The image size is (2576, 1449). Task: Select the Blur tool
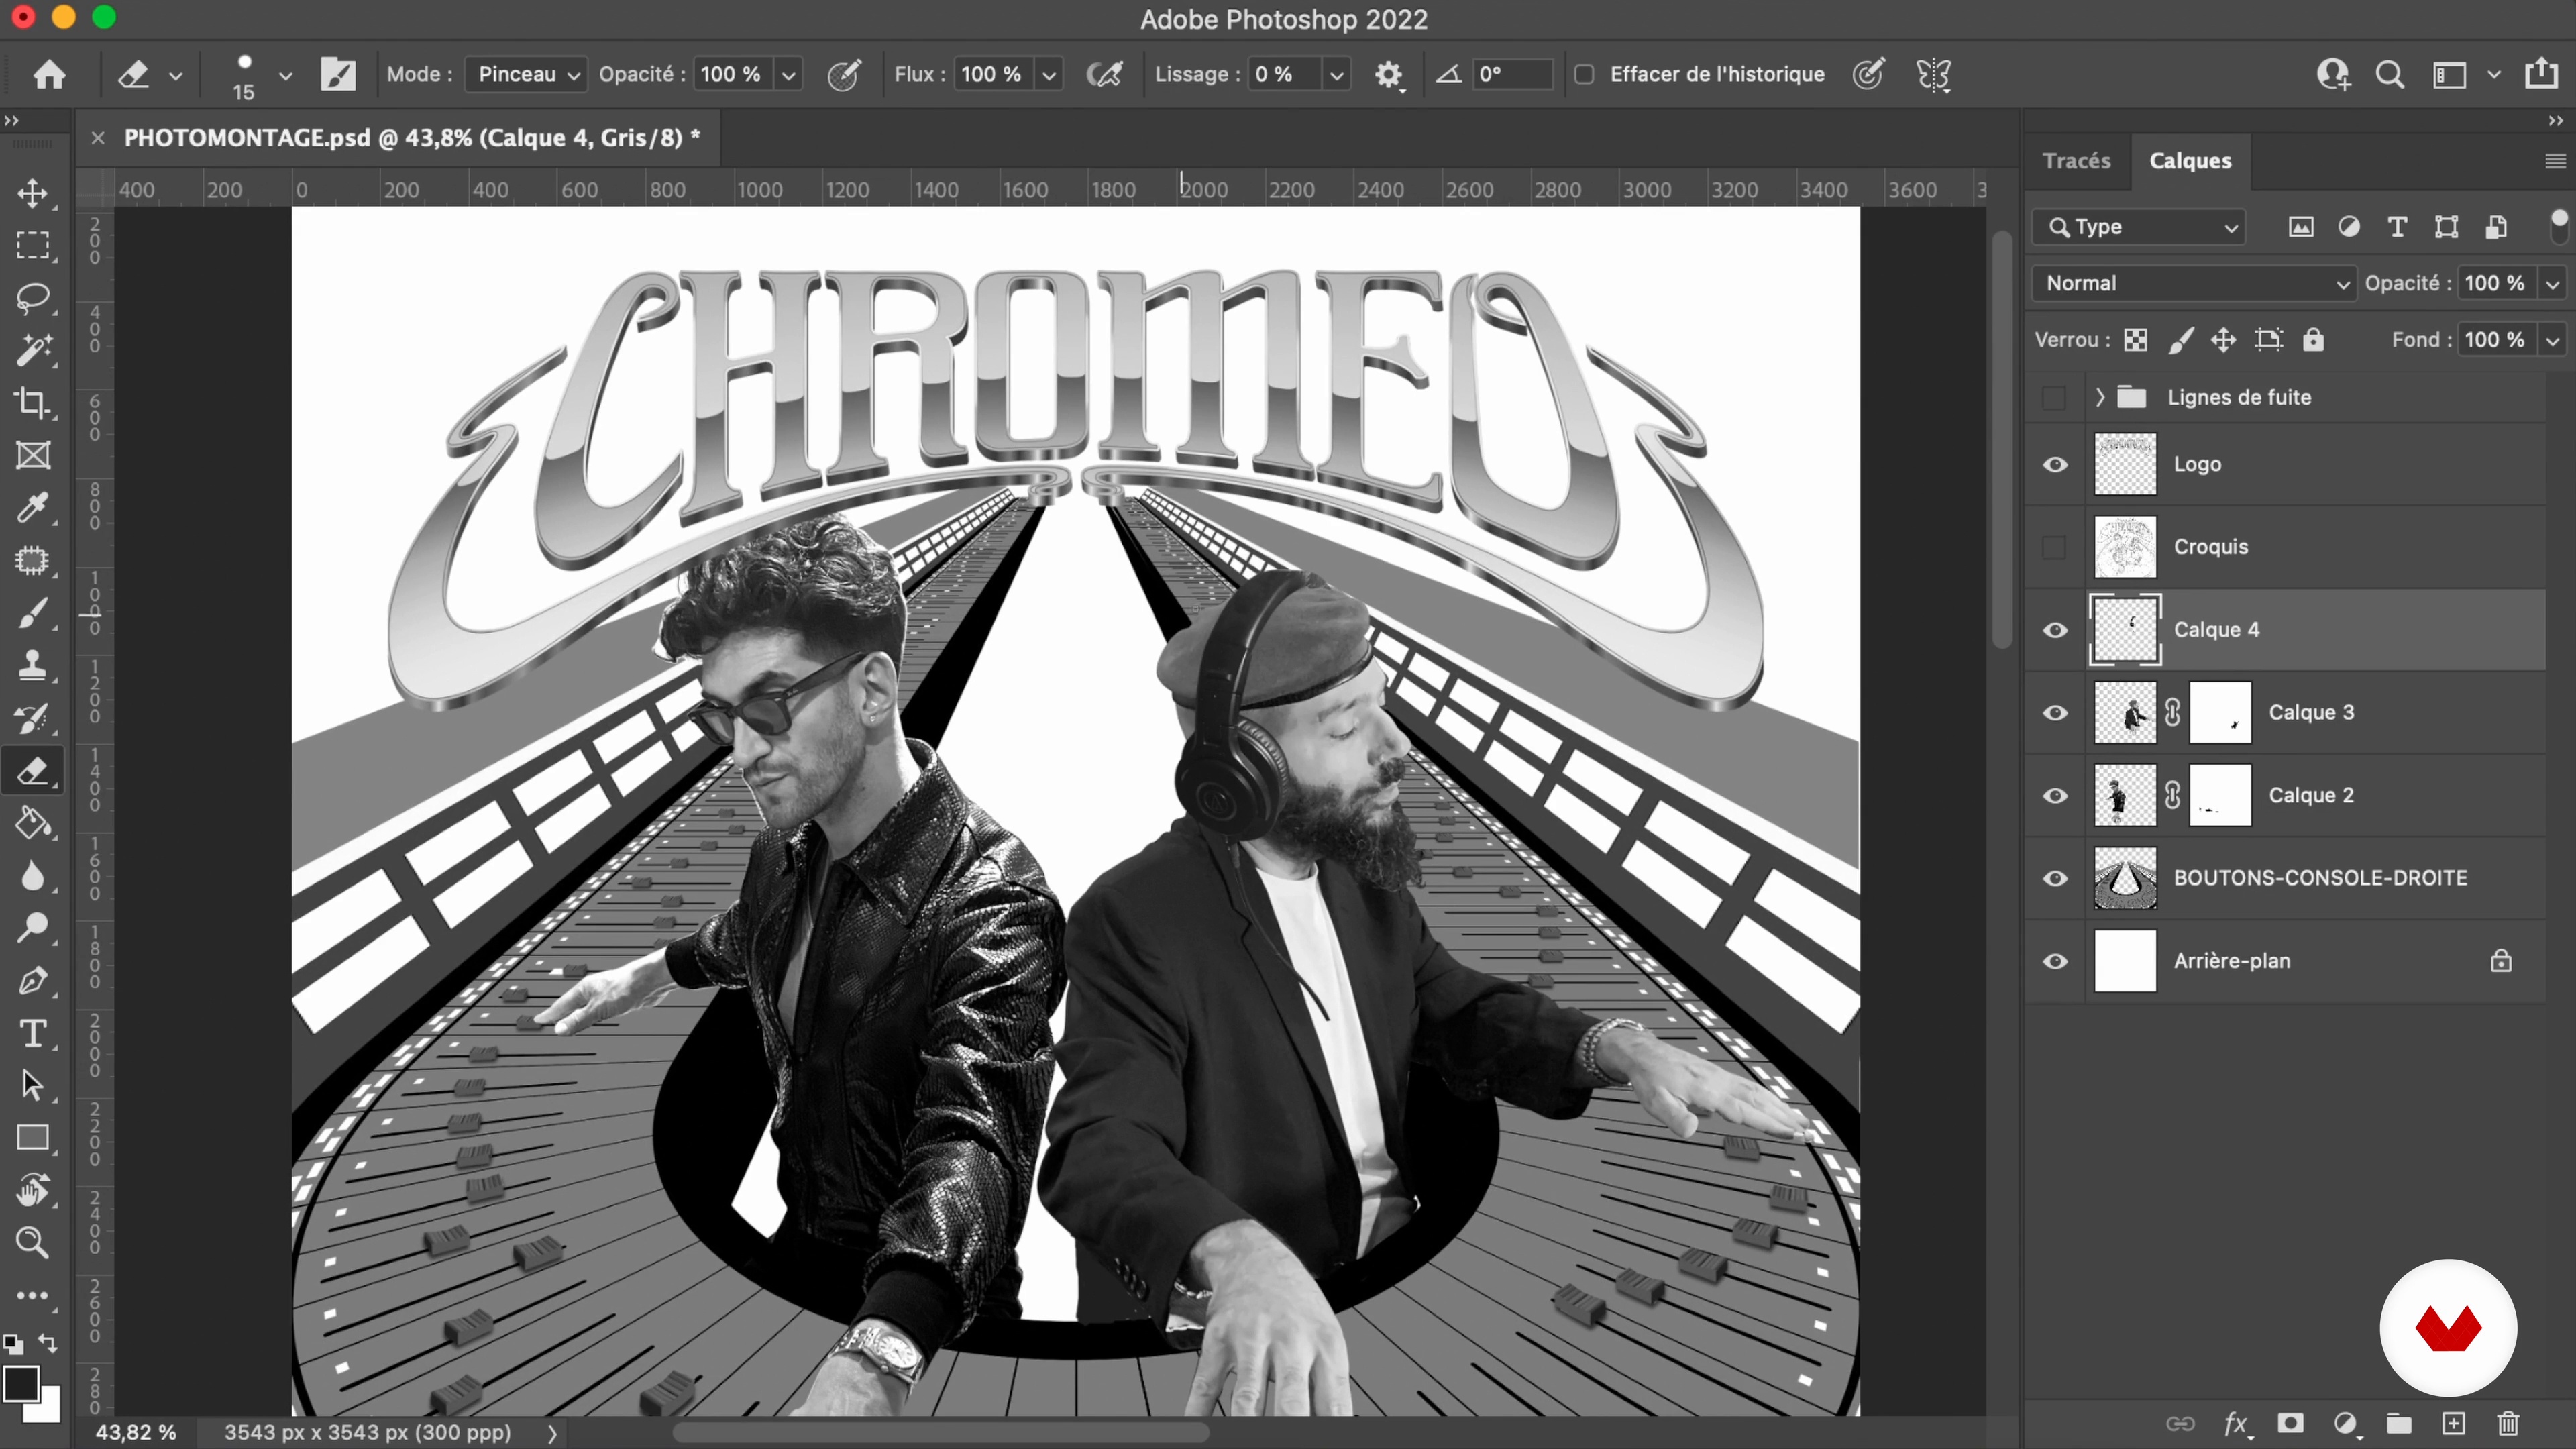[x=33, y=876]
